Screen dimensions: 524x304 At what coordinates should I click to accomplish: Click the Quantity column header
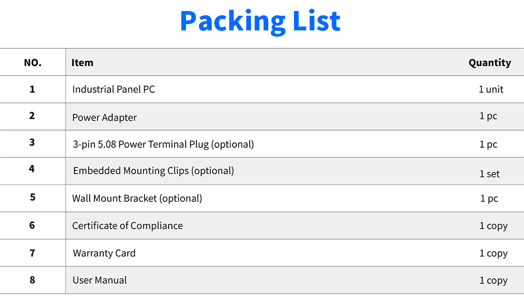click(x=489, y=63)
